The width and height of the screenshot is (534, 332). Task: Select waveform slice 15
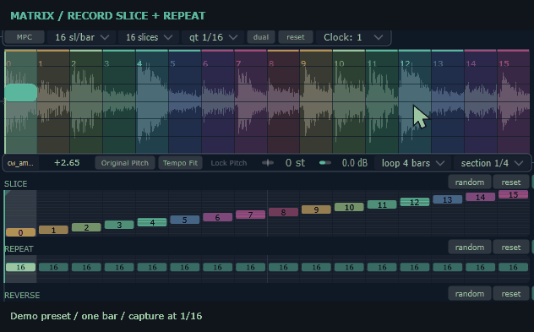514,102
